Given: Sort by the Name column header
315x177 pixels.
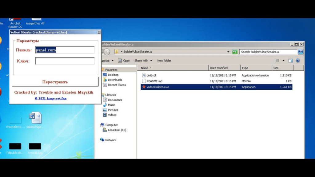Looking at the screenshot, I should (173, 68).
